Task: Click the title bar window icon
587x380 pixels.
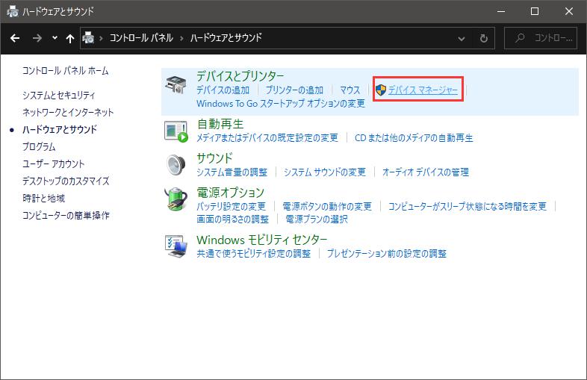Action: coord(13,11)
